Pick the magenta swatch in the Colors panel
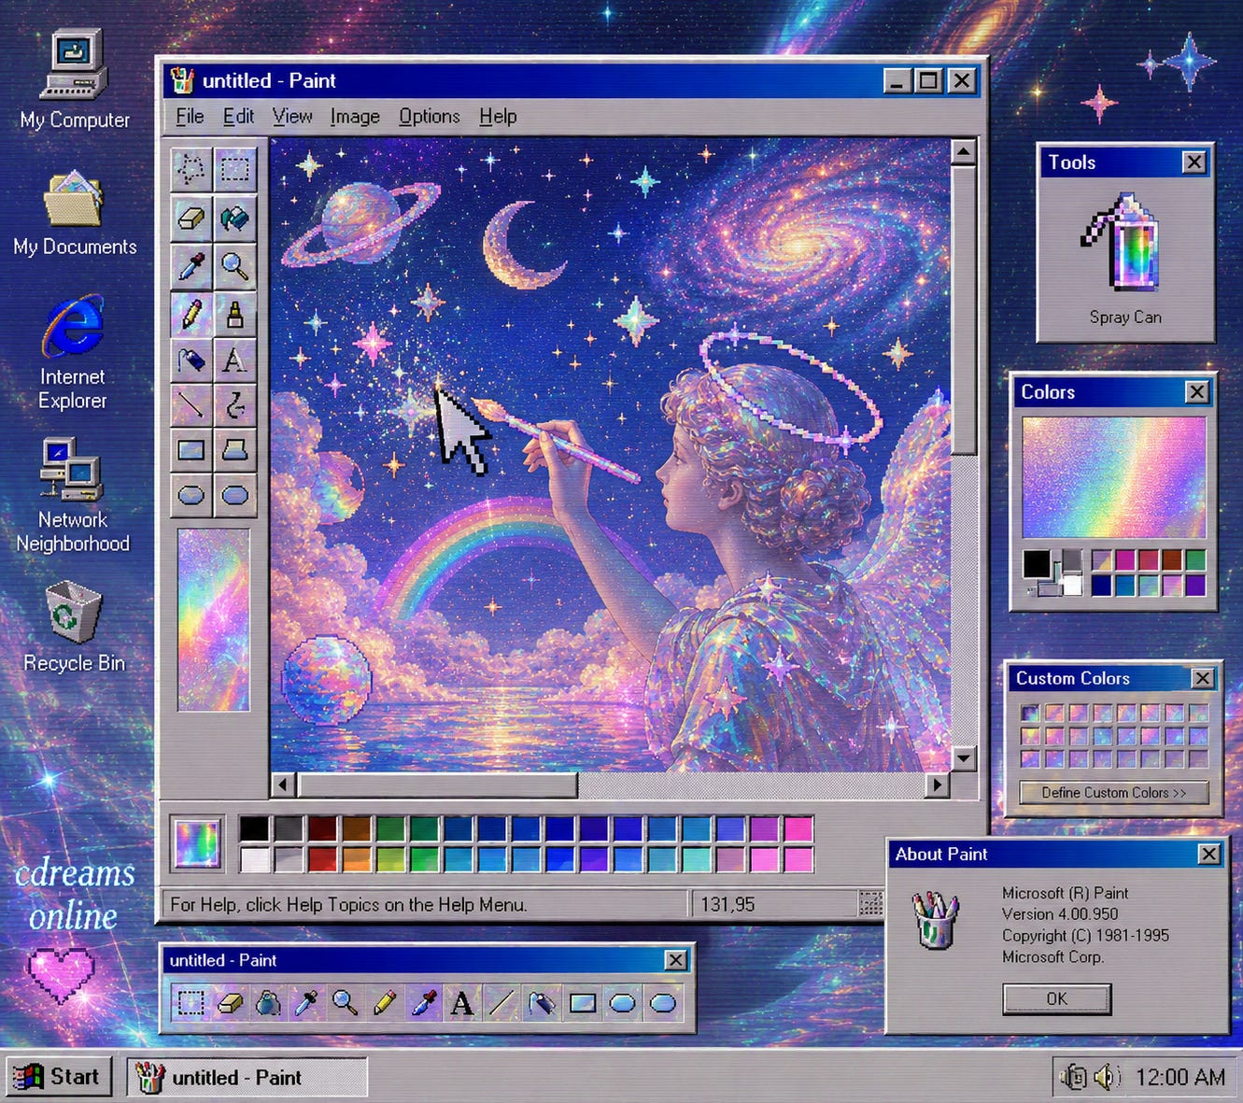Viewport: 1243px width, 1103px height. click(1125, 560)
